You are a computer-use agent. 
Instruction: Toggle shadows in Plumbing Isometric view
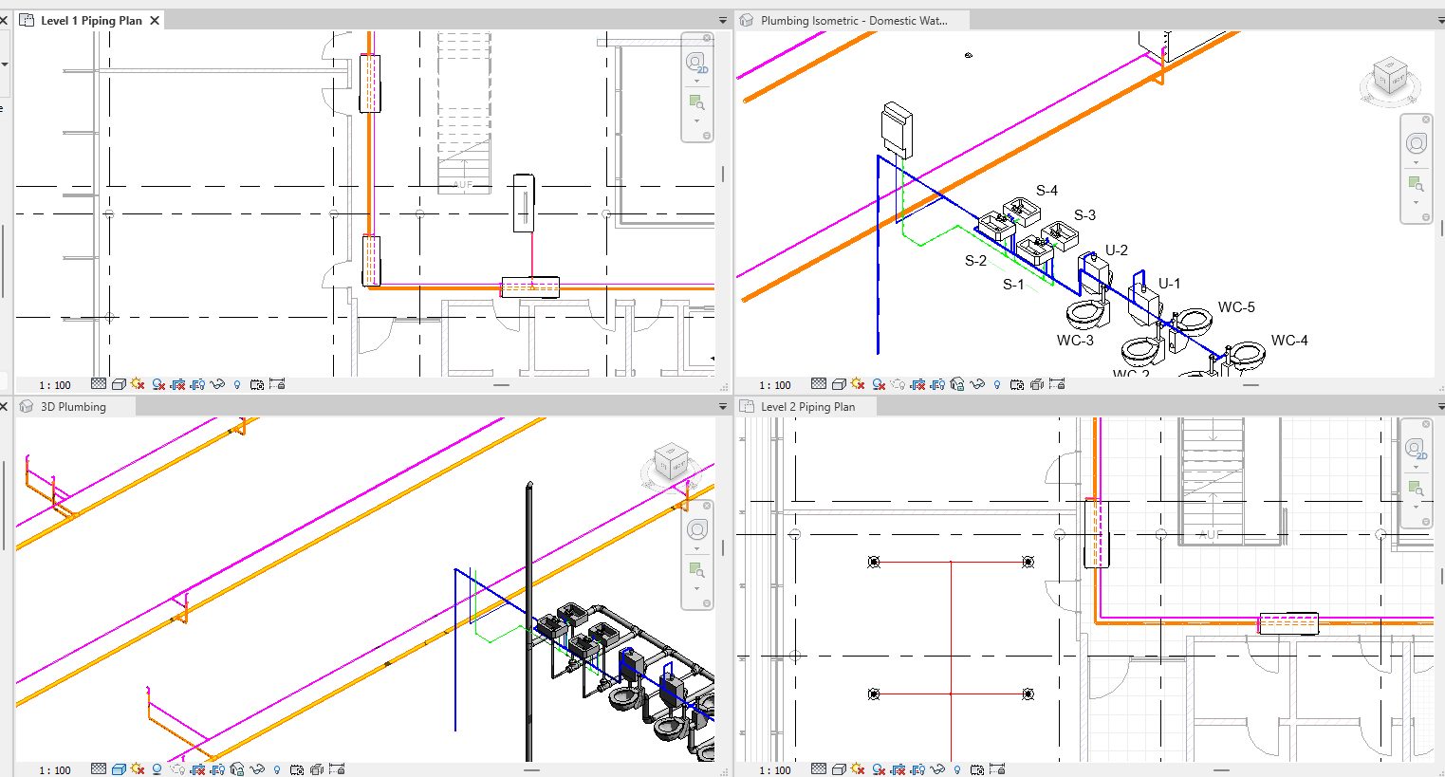[x=879, y=384]
